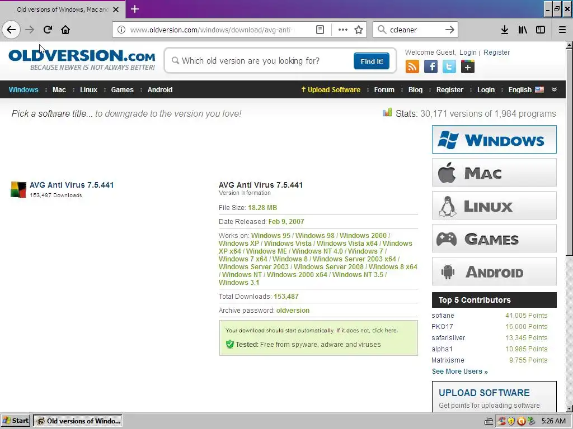The width and height of the screenshot is (573, 429).
Task: Open contributor safarisilver profile
Action: (x=448, y=338)
